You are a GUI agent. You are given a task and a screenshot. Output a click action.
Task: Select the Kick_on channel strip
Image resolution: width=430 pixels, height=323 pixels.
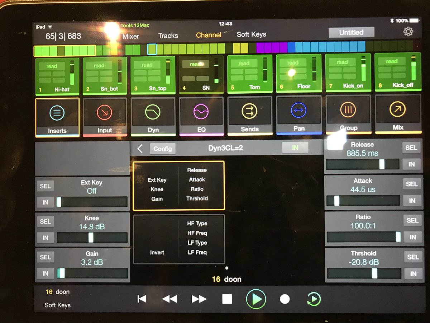pos(348,72)
